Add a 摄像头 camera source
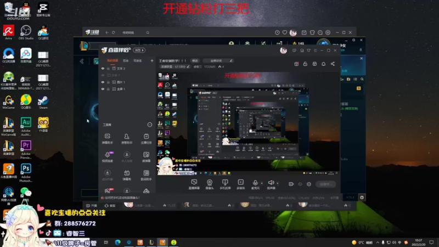 (x=210, y=184)
